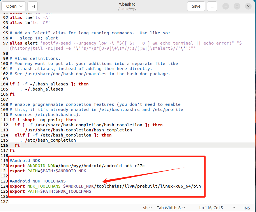Open the sh language selector
256x212 pixels.
click(147, 208)
